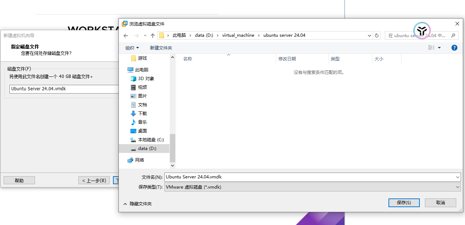Click 帮助 button in wizard
Screen dimensions: 465x225
click(19, 180)
